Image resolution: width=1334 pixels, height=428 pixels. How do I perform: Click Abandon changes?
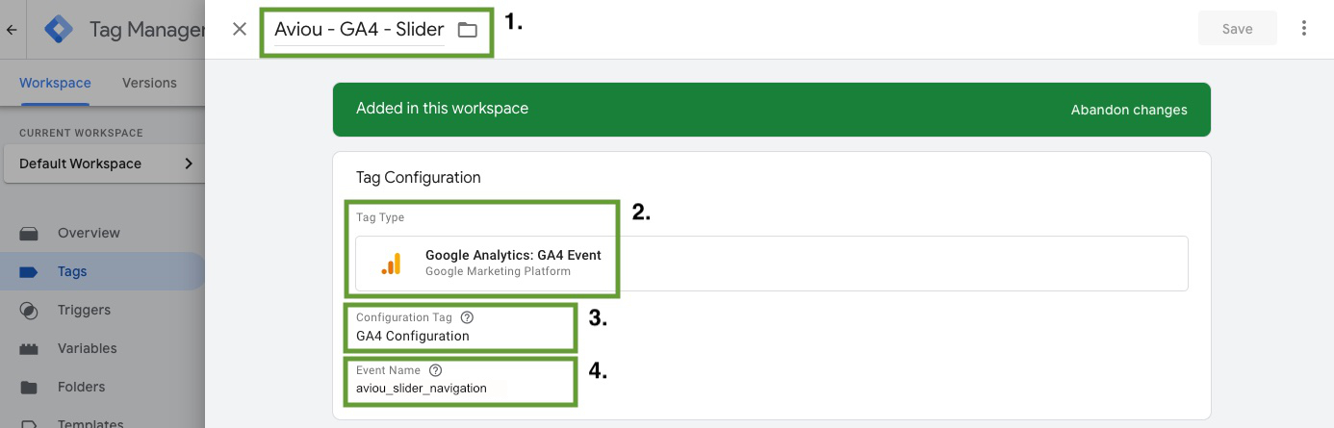point(1129,110)
